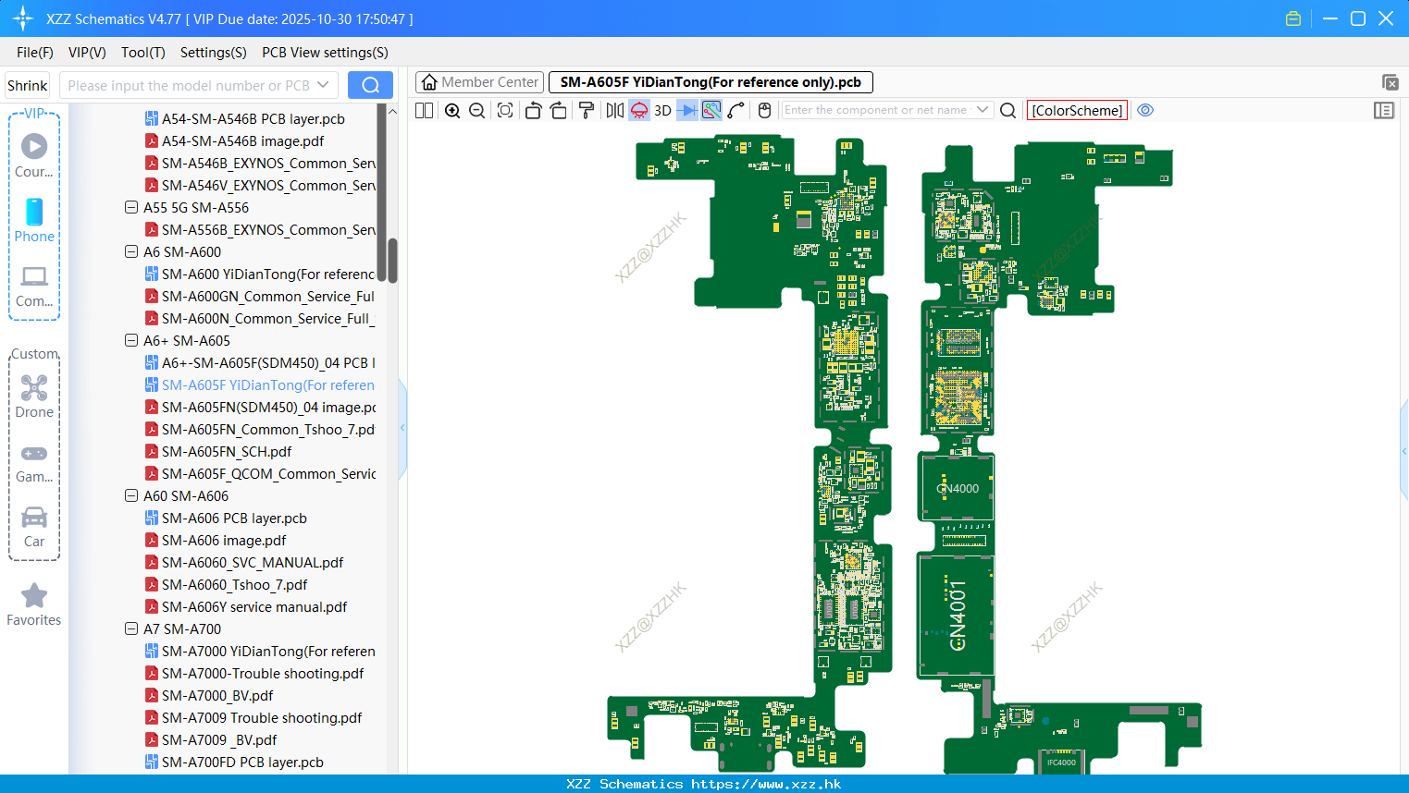
Task: Fit PCB to window icon
Action: (505, 110)
